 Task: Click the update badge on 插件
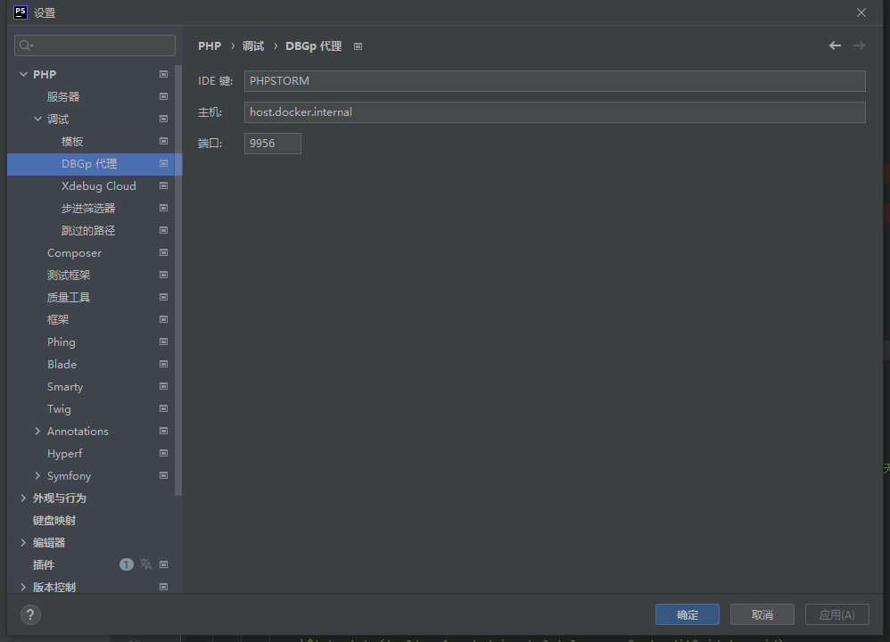click(x=126, y=564)
